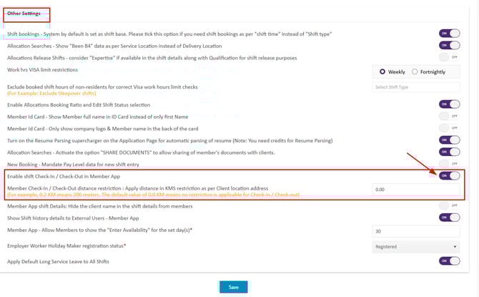Click the Enter Availability days input field

point(416,231)
